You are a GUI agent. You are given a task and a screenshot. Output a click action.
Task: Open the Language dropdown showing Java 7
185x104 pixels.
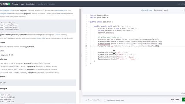pos(173,10)
